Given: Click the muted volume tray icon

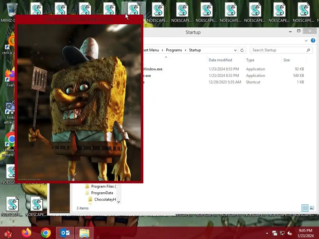Looking at the screenshot, I should coord(290,233).
